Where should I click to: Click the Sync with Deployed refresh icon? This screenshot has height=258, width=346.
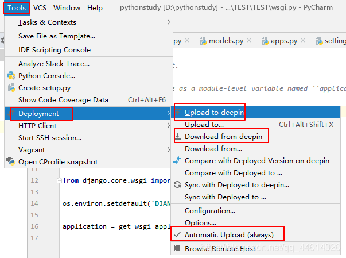(177, 184)
